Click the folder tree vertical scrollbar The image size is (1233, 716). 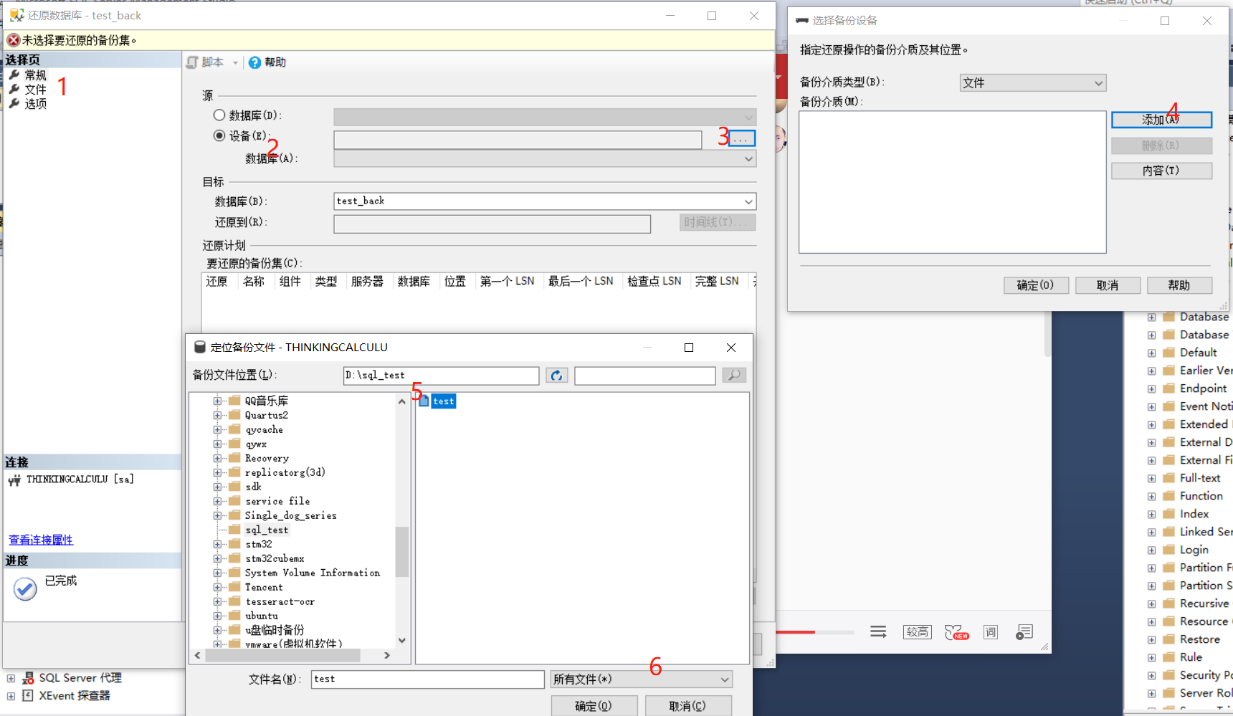click(x=402, y=551)
